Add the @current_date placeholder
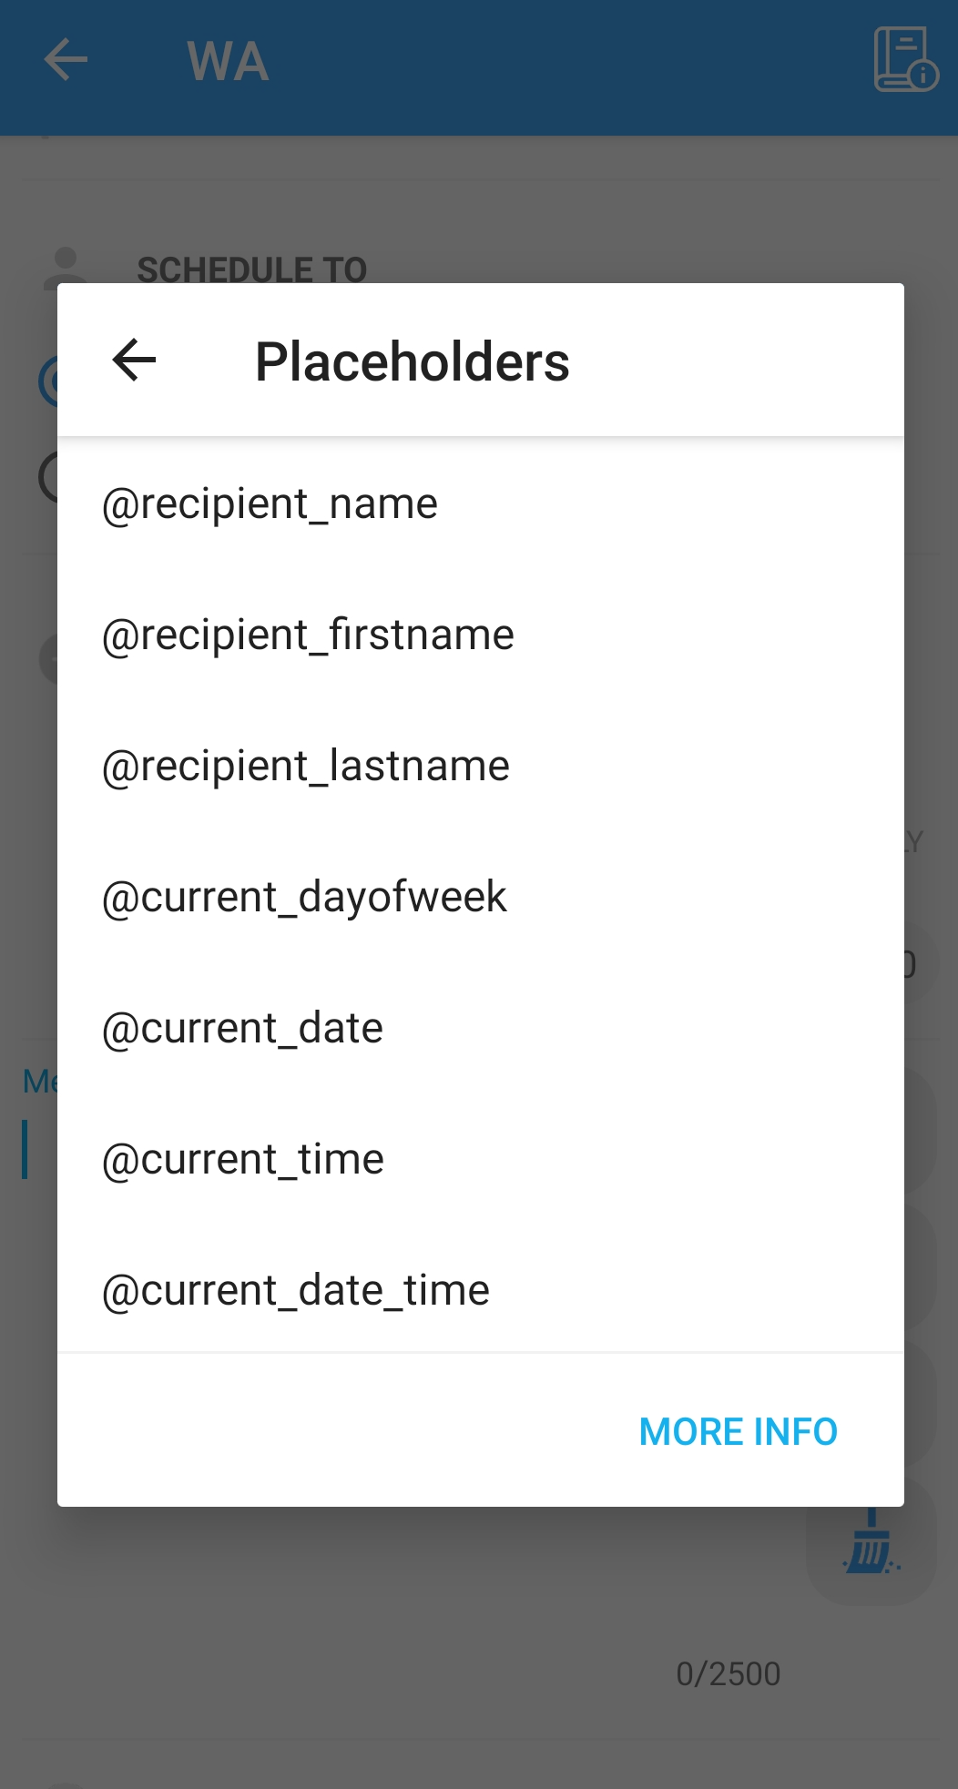This screenshot has height=1789, width=958. (x=242, y=1029)
